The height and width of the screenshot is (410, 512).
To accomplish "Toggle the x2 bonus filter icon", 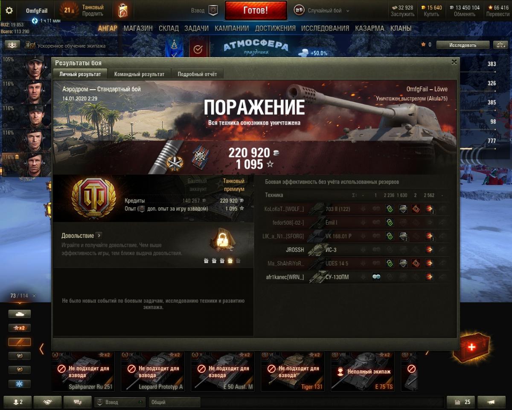I will [x=20, y=328].
